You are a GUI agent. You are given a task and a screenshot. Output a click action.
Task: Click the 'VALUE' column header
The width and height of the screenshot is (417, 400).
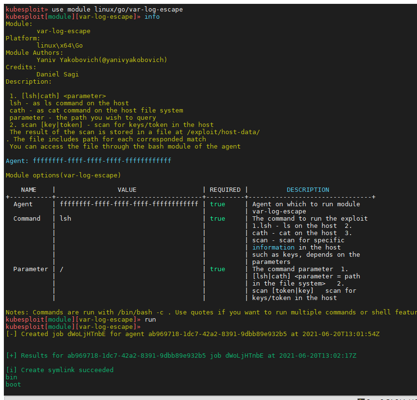(x=127, y=189)
